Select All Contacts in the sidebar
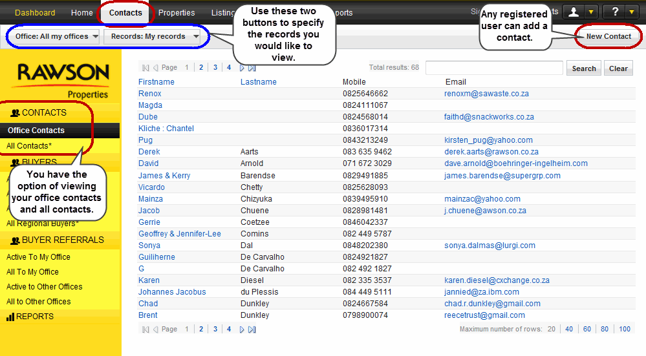The width and height of the screenshot is (646, 356). [29, 146]
